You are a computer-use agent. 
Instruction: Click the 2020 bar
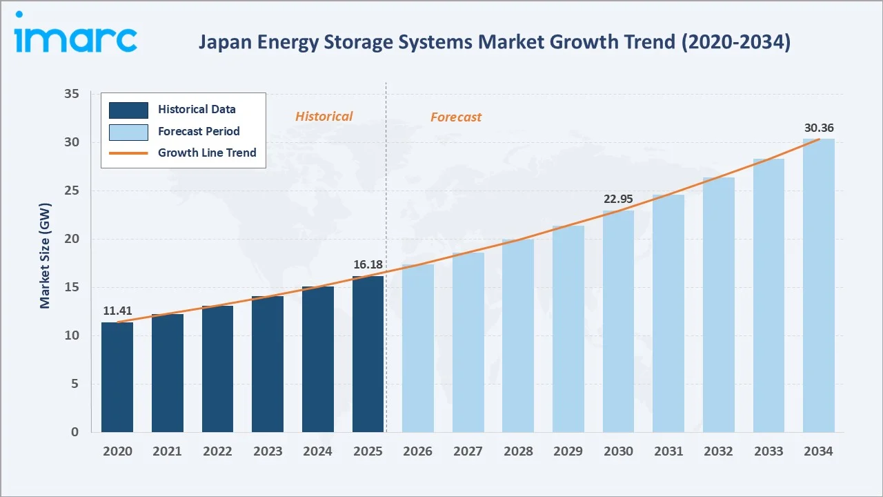pyautogui.click(x=117, y=377)
